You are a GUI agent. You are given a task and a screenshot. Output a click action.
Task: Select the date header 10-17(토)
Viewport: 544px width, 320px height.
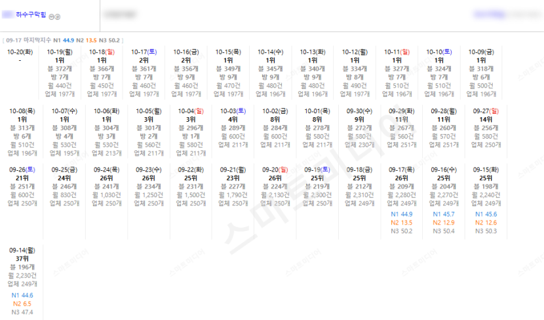click(x=144, y=52)
